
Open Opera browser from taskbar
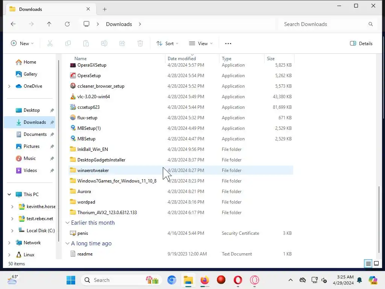pos(238,280)
